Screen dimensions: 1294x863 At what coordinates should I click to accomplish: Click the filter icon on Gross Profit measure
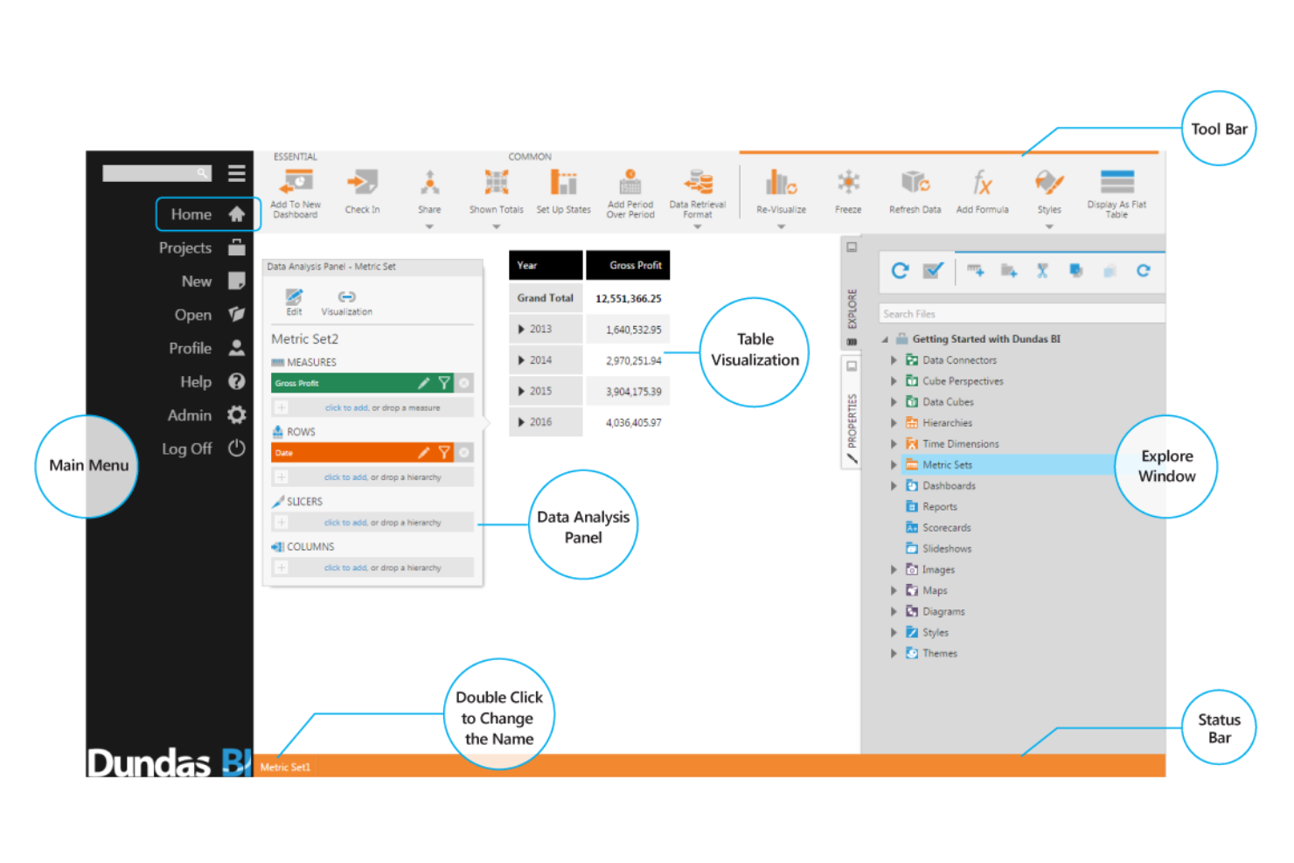(445, 382)
